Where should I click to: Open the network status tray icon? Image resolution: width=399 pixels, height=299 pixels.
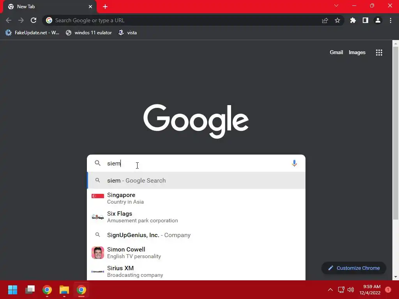click(341, 290)
